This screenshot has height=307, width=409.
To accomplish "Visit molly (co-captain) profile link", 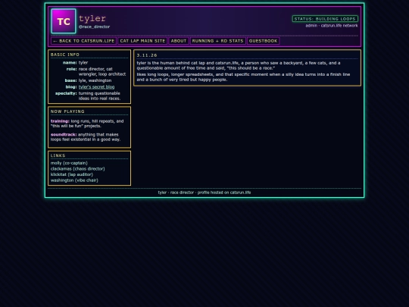I will 69,163.
